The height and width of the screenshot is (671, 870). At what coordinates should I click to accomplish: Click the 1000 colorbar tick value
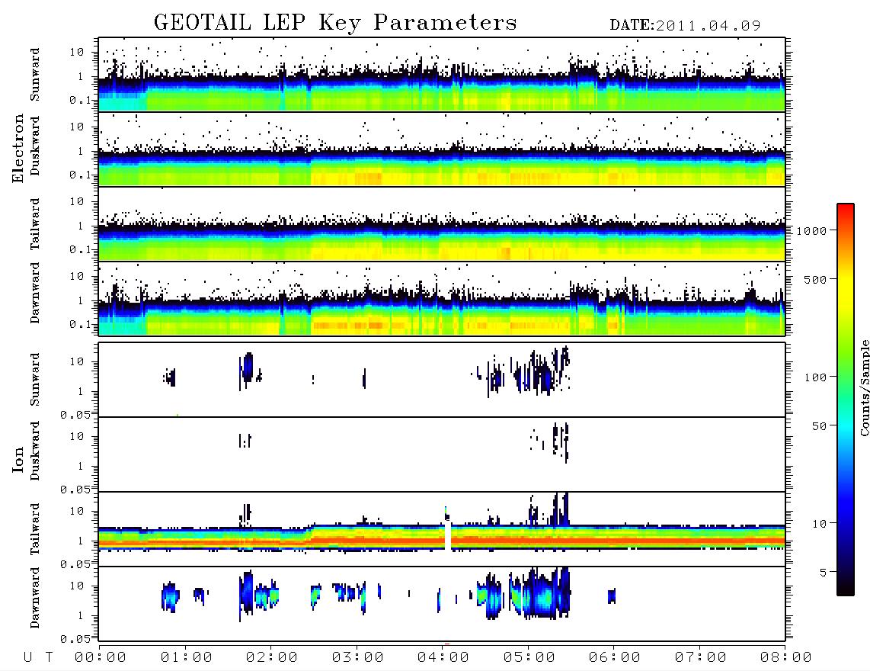(812, 231)
